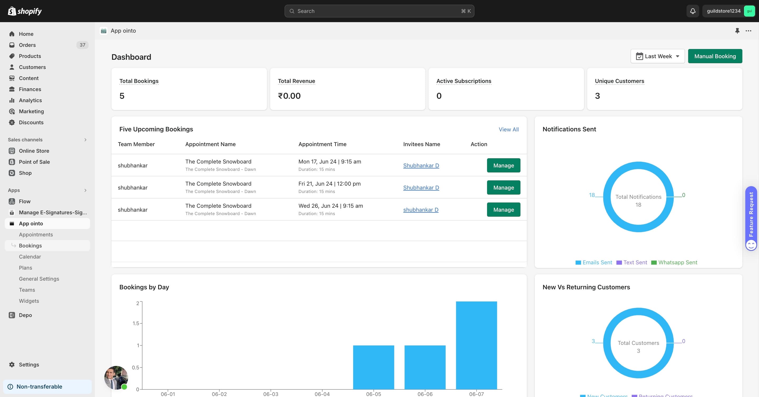The image size is (759, 397).
Task: Open the three-dot more actions menu
Action: coord(748,31)
